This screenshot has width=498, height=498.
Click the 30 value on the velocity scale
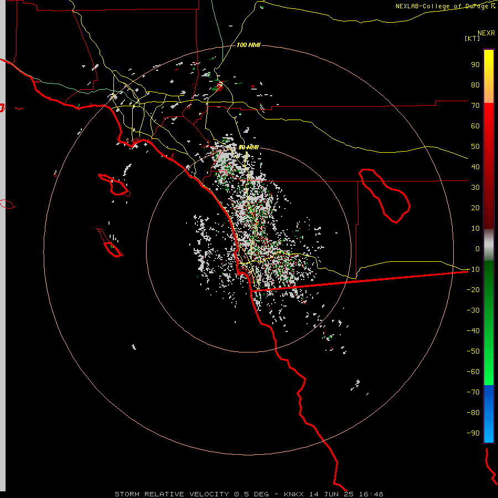point(475,188)
